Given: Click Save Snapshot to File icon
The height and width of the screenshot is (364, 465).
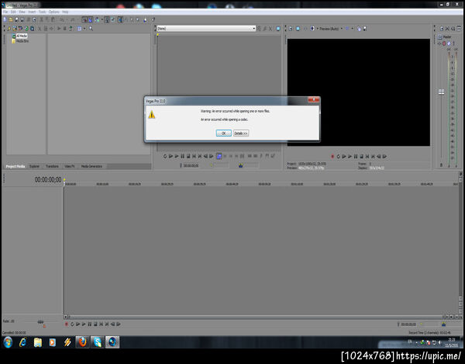Looking at the screenshot, I should click(x=365, y=29).
